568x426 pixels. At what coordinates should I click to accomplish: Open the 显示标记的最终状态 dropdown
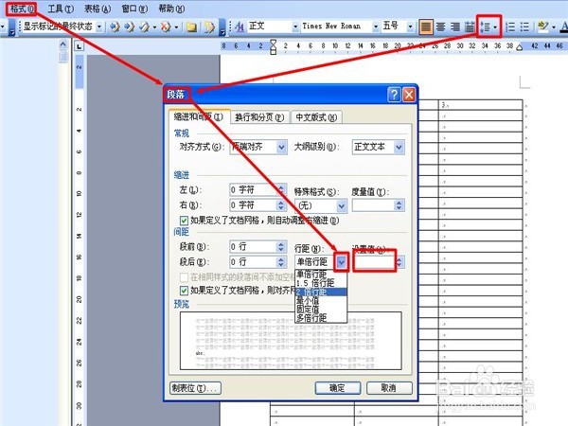pos(99,27)
